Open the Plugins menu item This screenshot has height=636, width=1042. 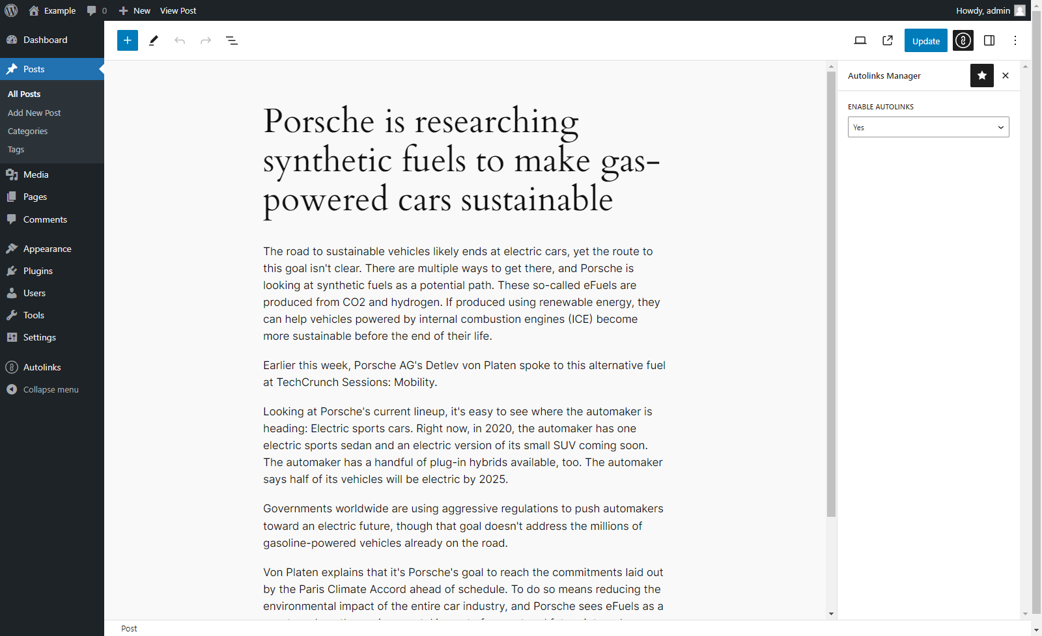(52, 271)
